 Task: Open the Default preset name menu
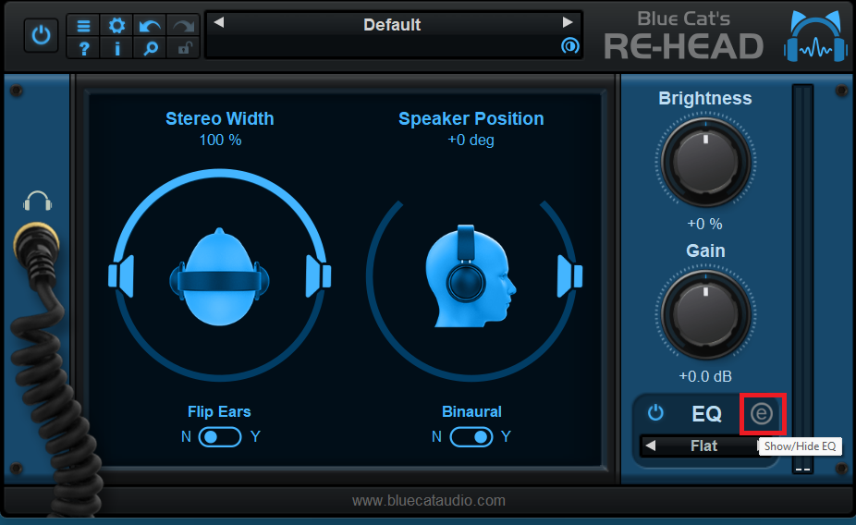coord(392,25)
